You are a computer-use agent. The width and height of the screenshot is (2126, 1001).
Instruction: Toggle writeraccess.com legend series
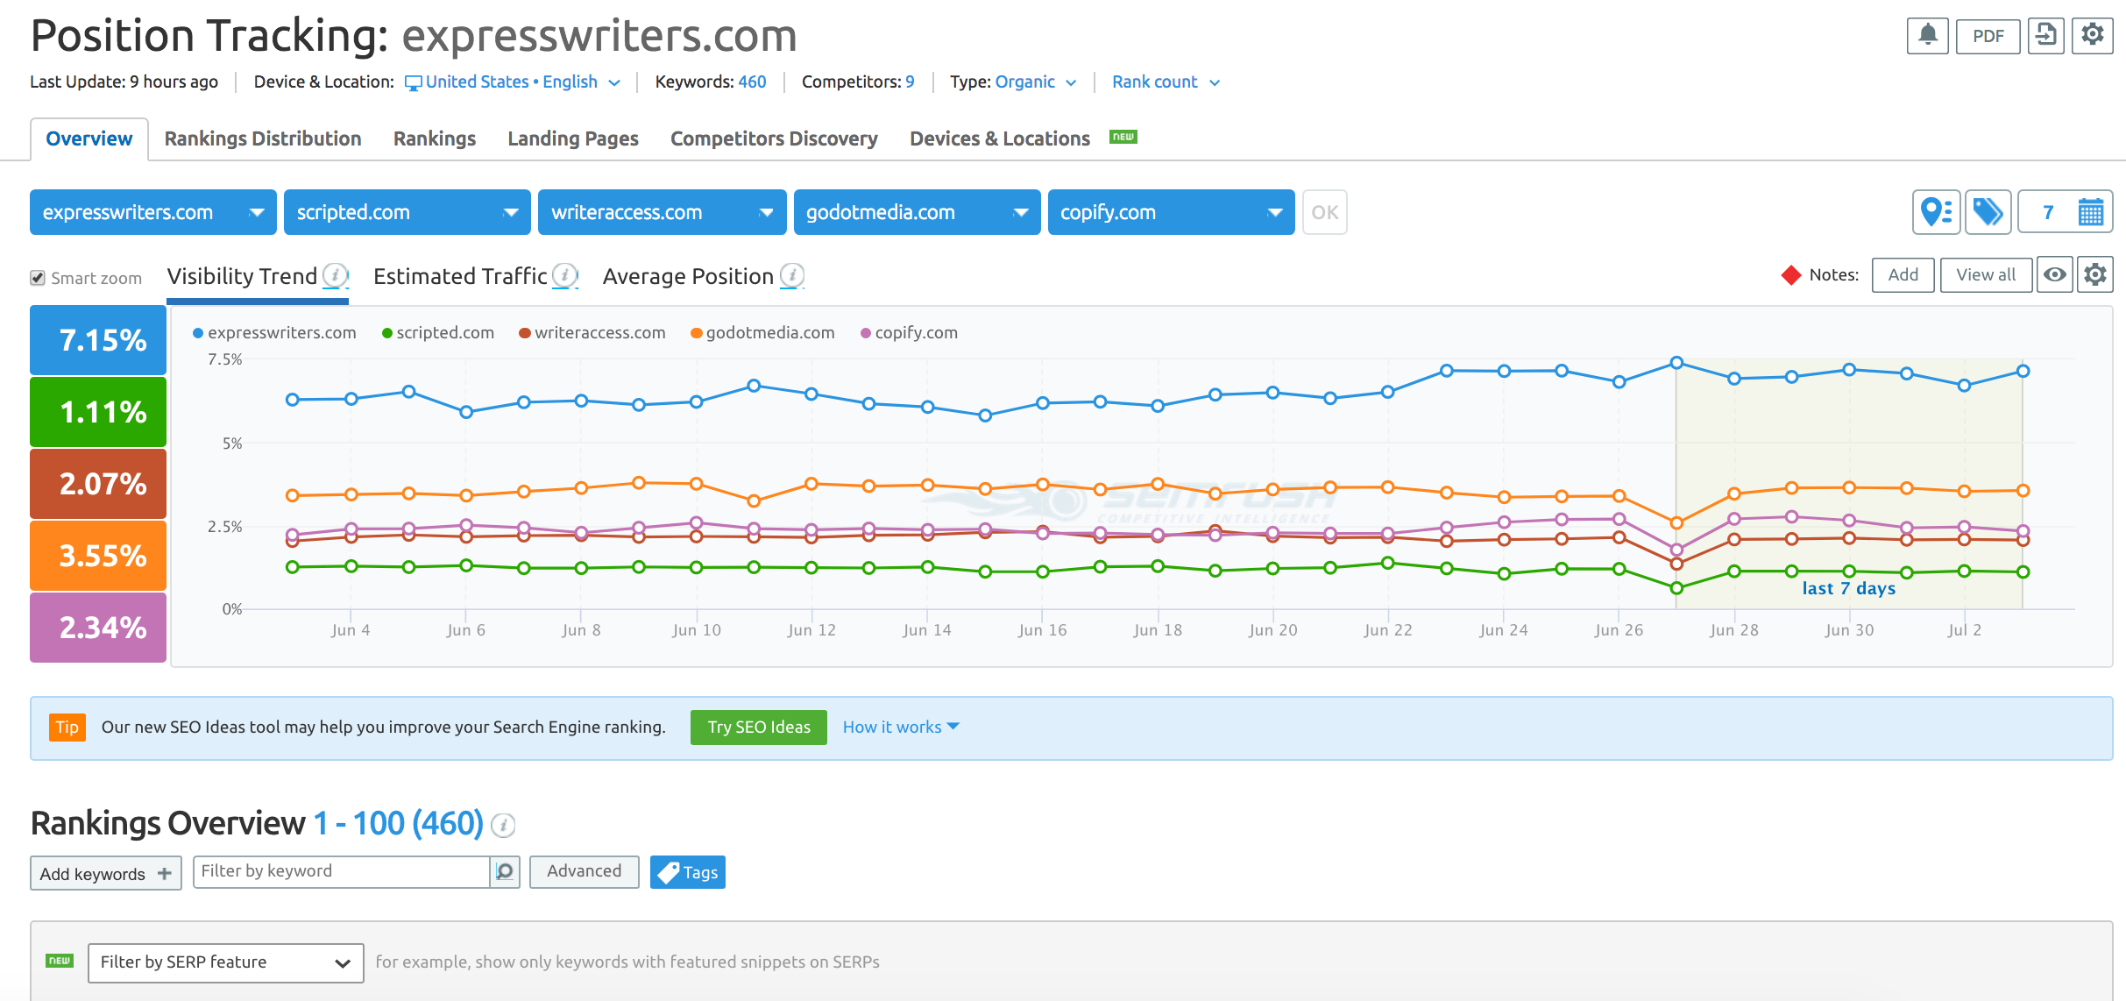click(x=592, y=333)
